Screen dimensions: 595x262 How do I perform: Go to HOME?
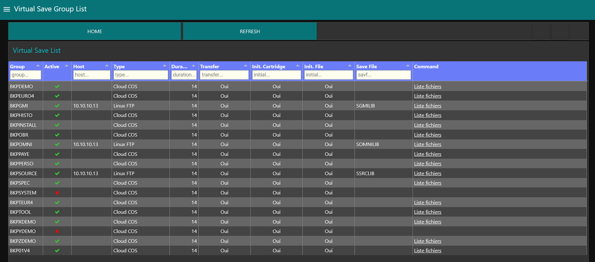(95, 31)
